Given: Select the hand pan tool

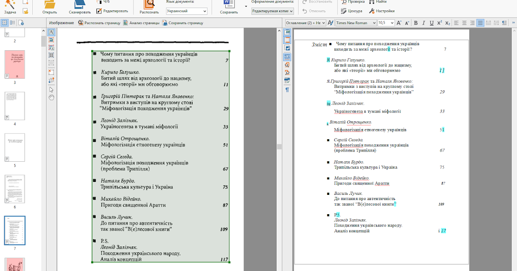Looking at the screenshot, I should pos(51,97).
